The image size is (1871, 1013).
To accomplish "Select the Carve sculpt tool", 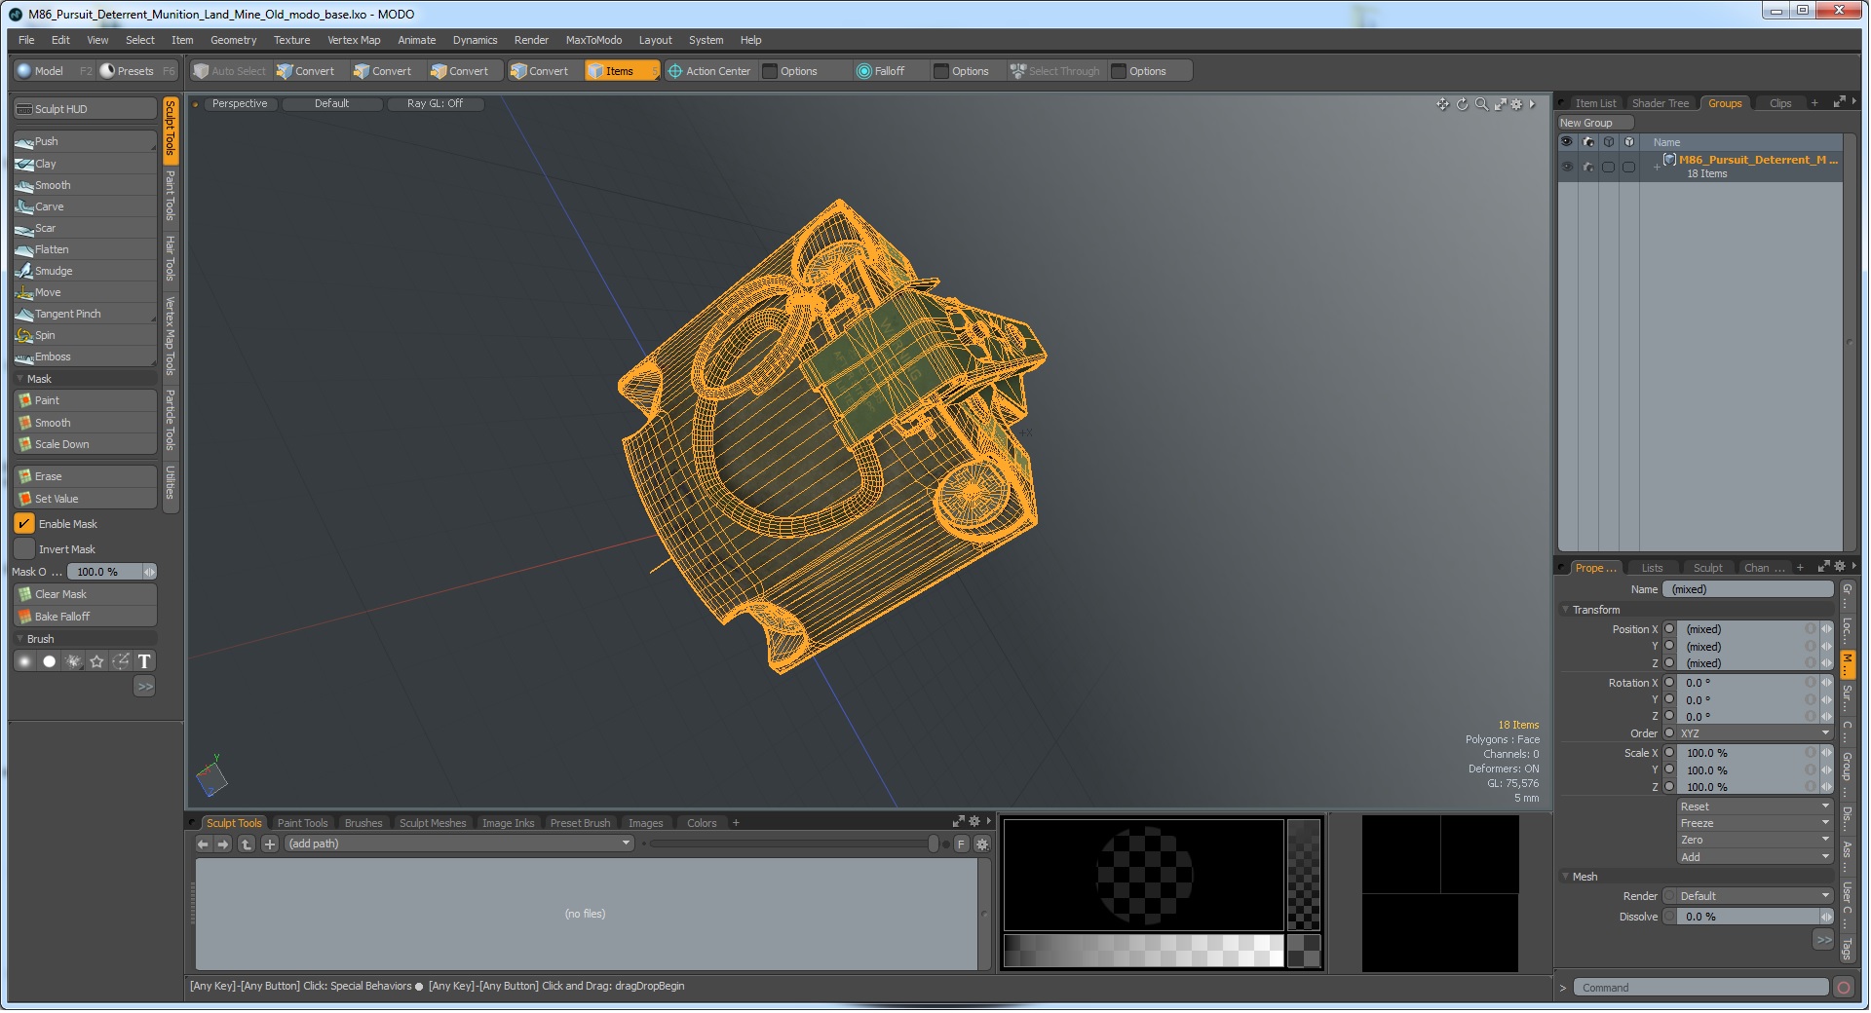I will pyautogui.click(x=85, y=206).
